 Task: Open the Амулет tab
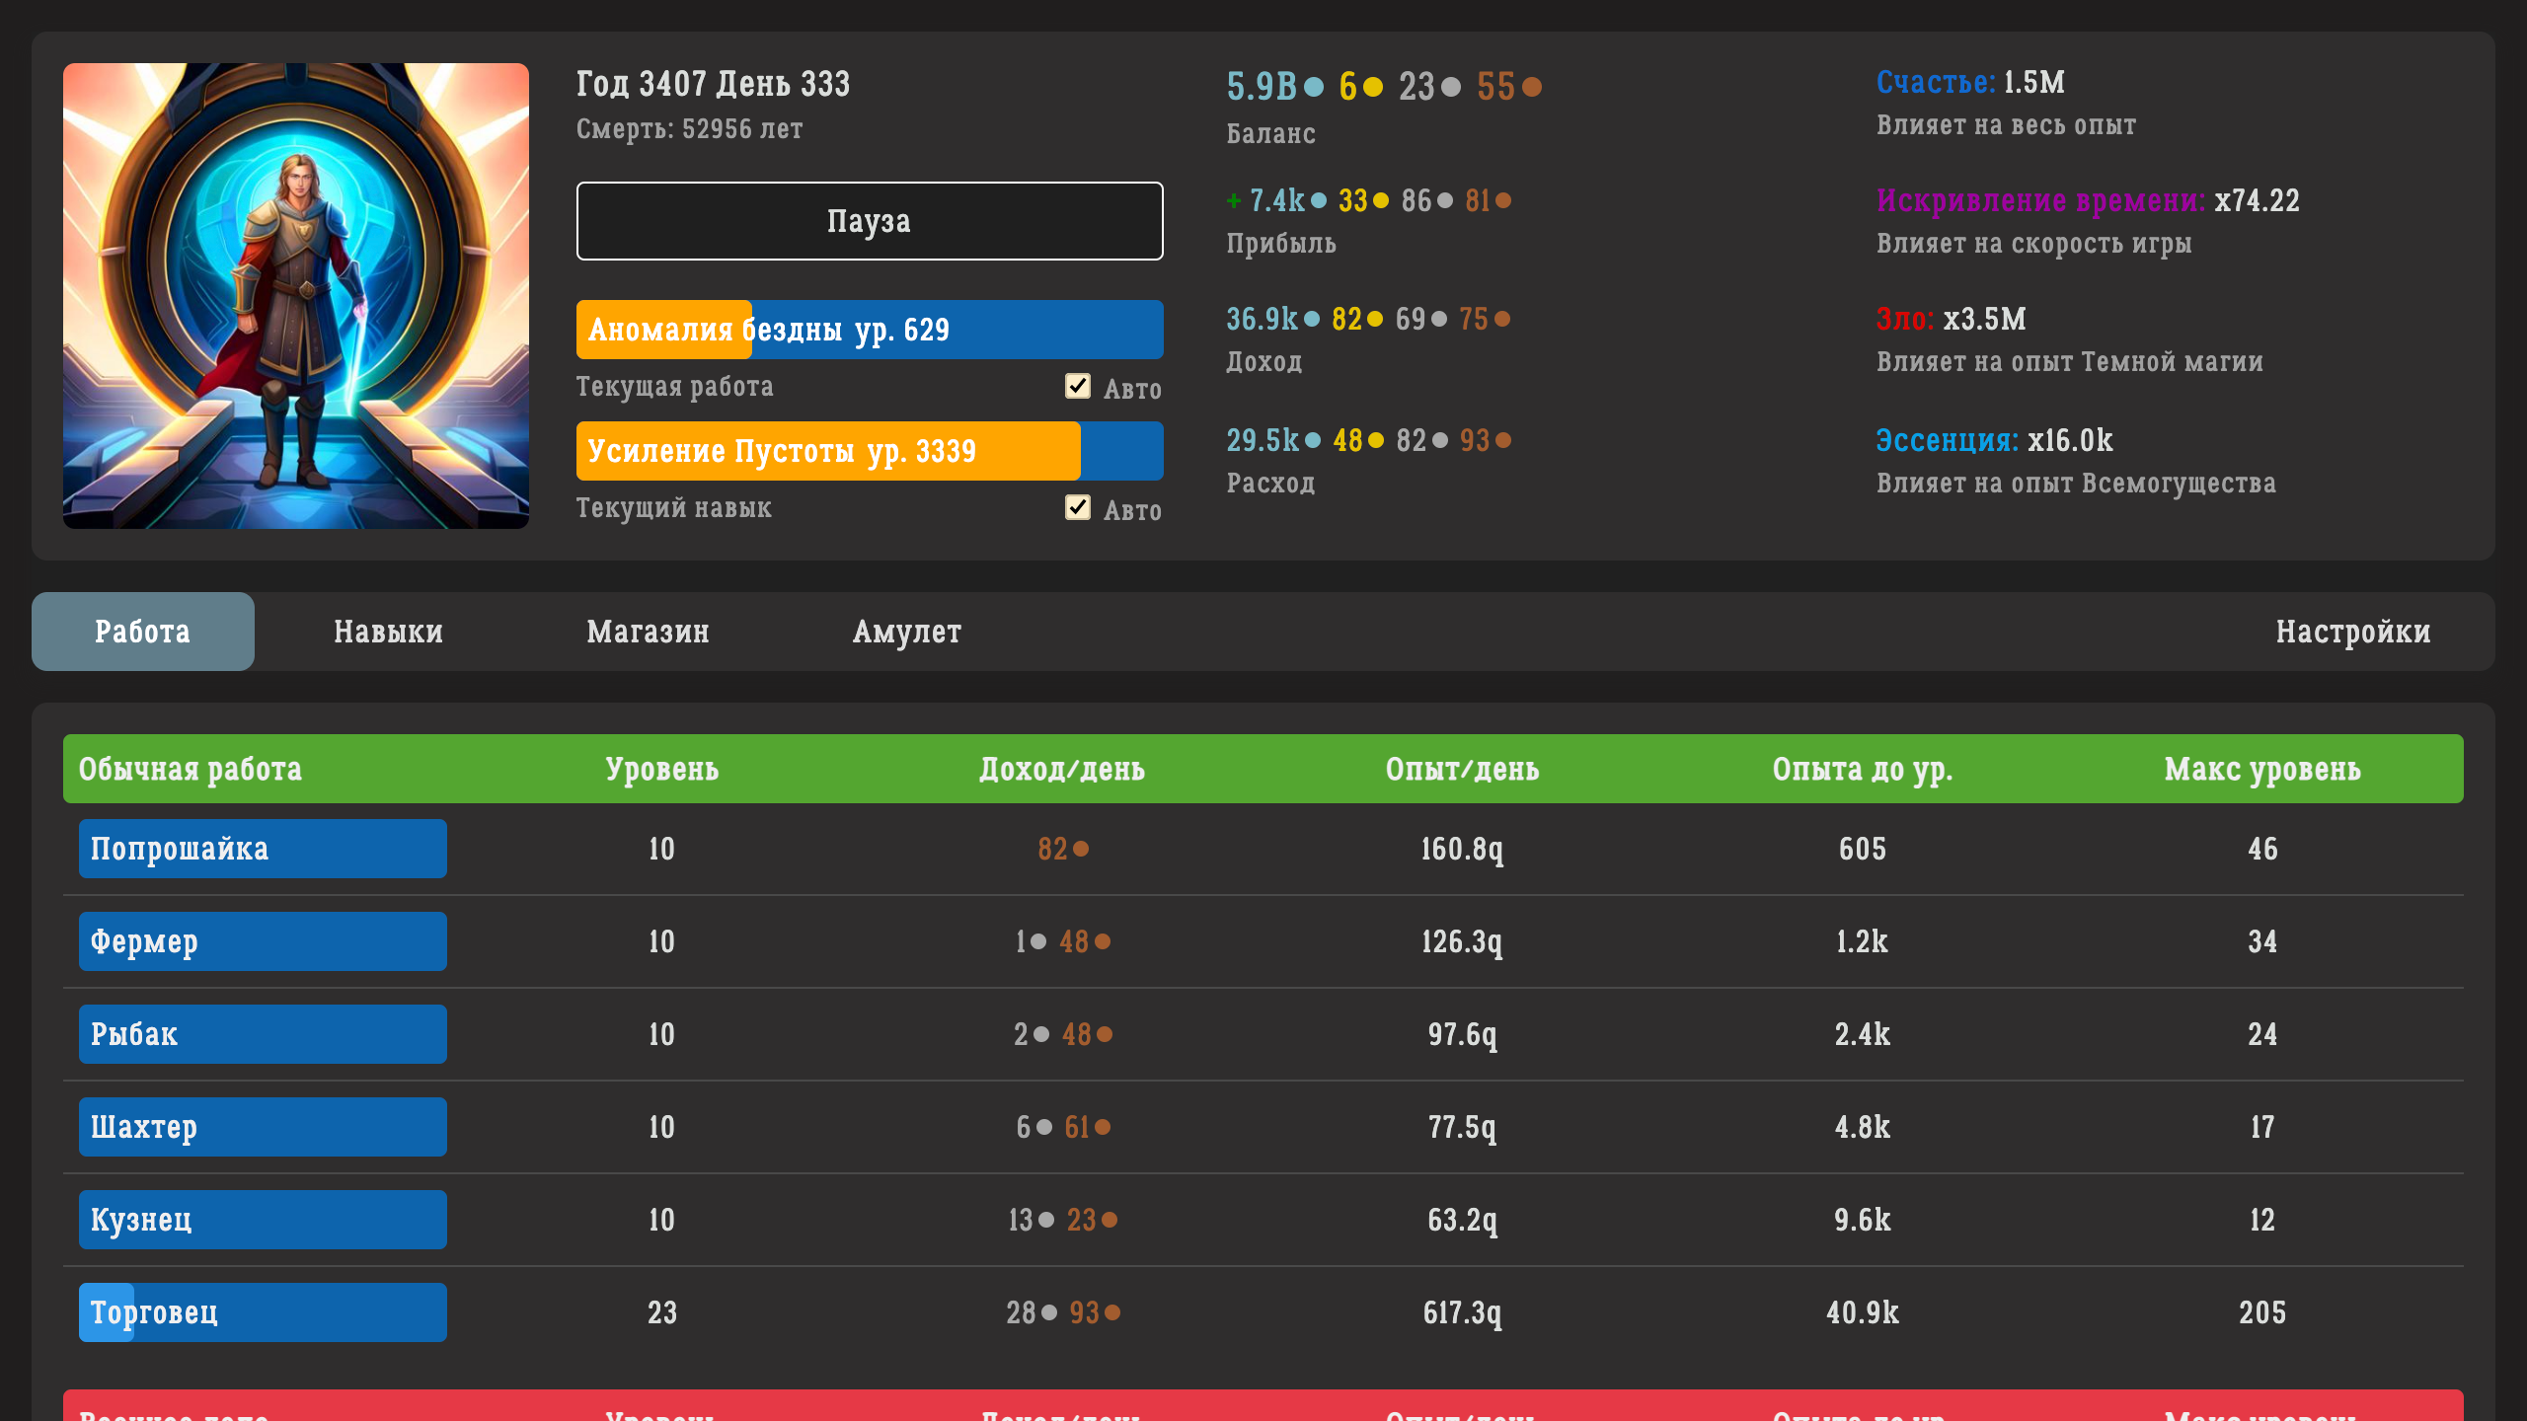pos(908,632)
